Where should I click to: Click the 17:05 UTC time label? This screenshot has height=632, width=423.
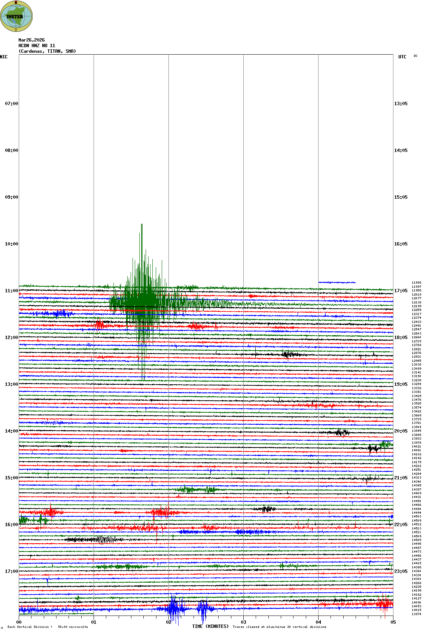pyautogui.click(x=401, y=291)
